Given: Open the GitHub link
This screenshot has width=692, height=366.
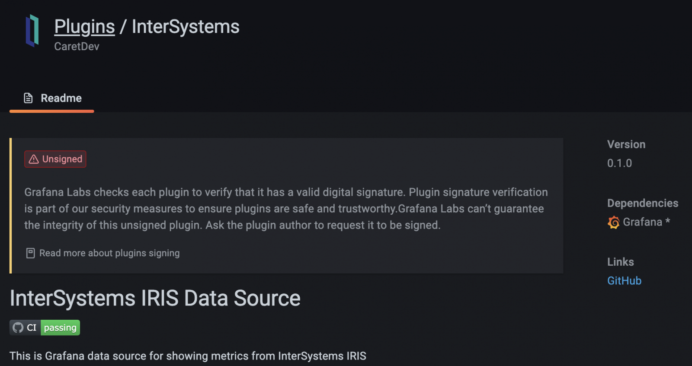Looking at the screenshot, I should [624, 281].
